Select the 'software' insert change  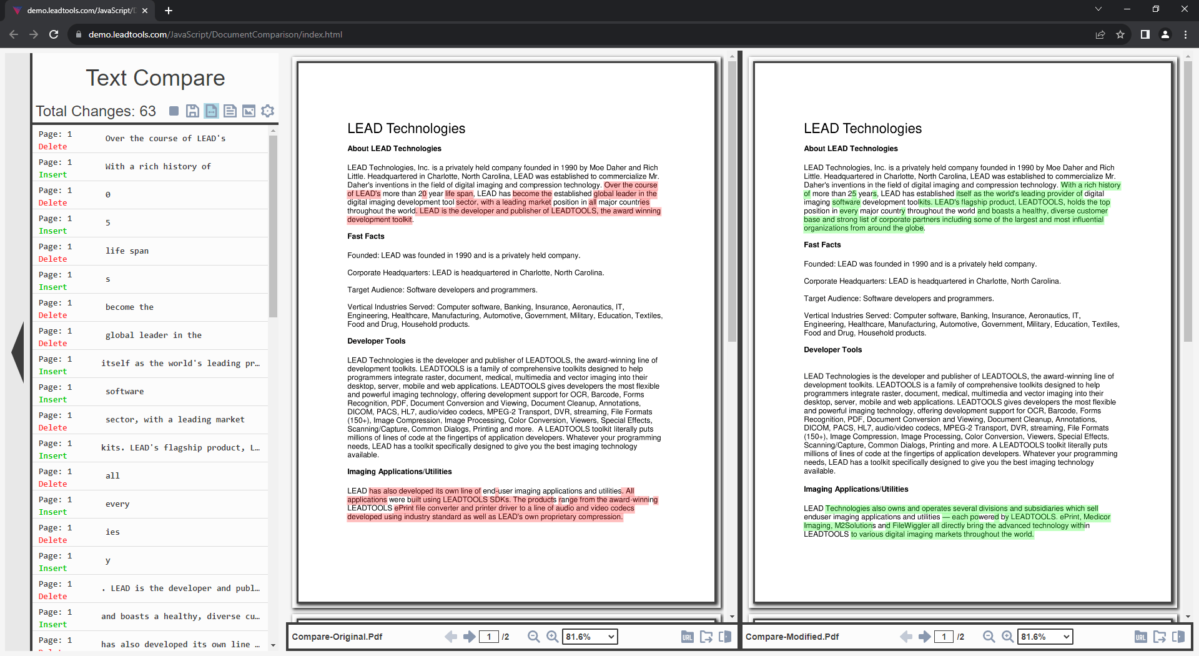point(150,392)
